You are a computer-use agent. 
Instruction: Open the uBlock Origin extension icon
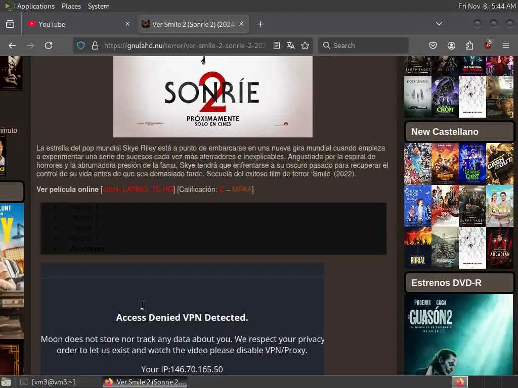(488, 45)
